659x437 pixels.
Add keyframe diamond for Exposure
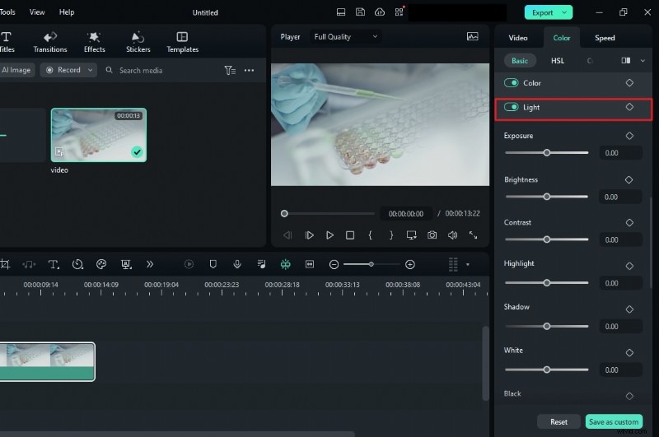(629, 136)
